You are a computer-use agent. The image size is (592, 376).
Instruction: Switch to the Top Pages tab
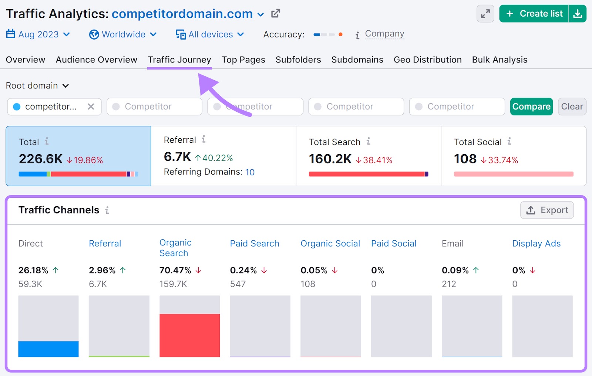tap(243, 60)
